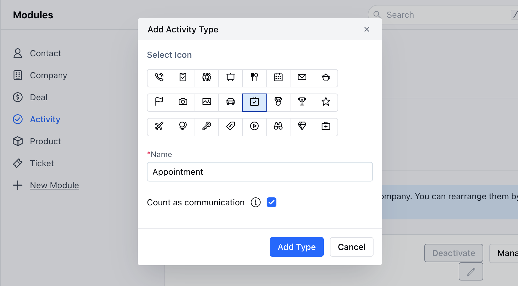This screenshot has height=286, width=518.
Task: Select the camera icon
Action: pyautogui.click(x=183, y=102)
